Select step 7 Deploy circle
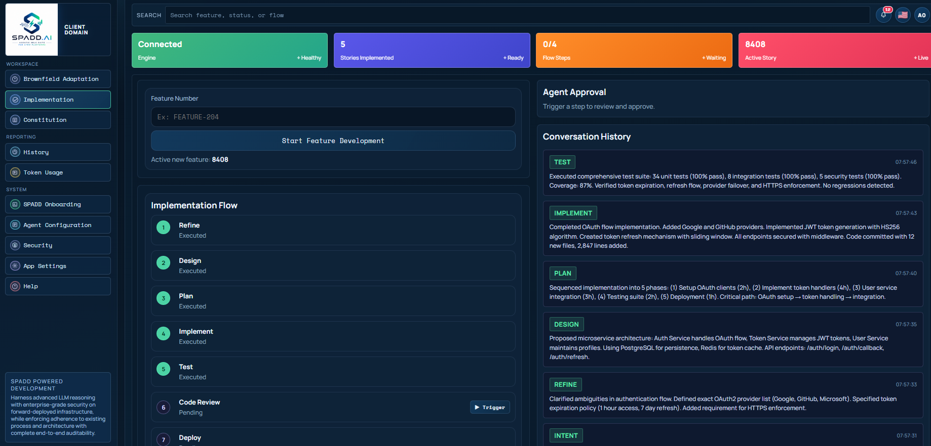The image size is (931, 446). point(163,440)
